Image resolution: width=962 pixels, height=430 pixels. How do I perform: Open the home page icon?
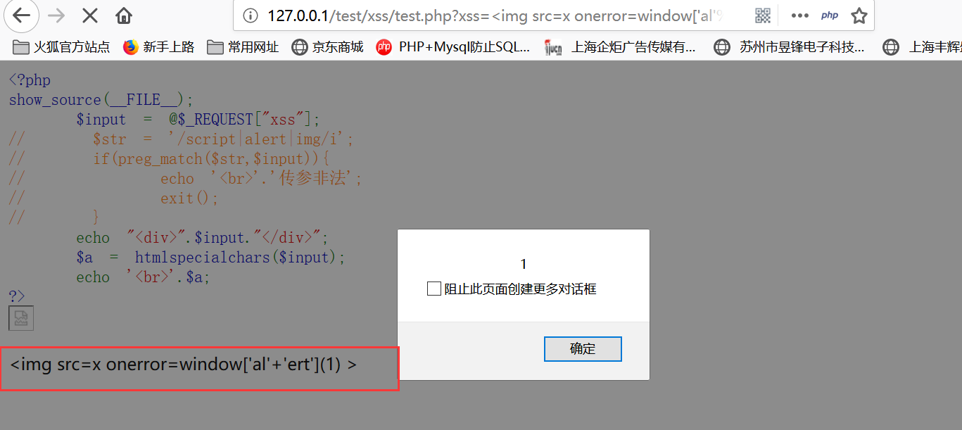click(124, 15)
